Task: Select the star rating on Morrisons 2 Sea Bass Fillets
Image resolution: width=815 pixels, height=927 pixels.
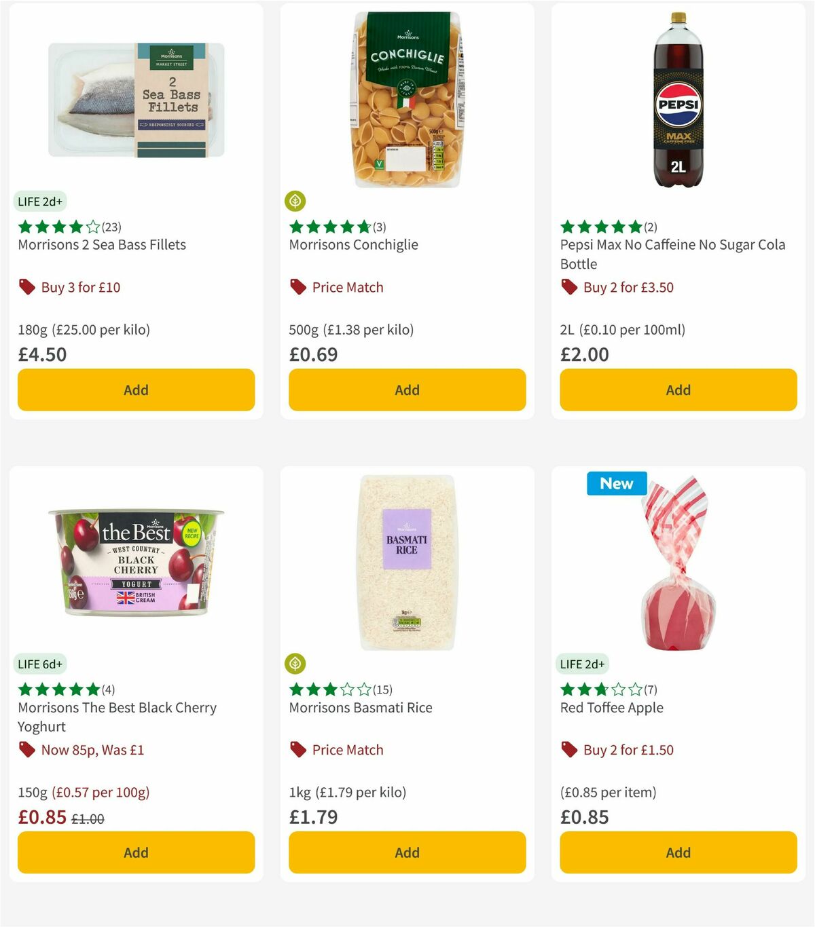Action: [58, 227]
